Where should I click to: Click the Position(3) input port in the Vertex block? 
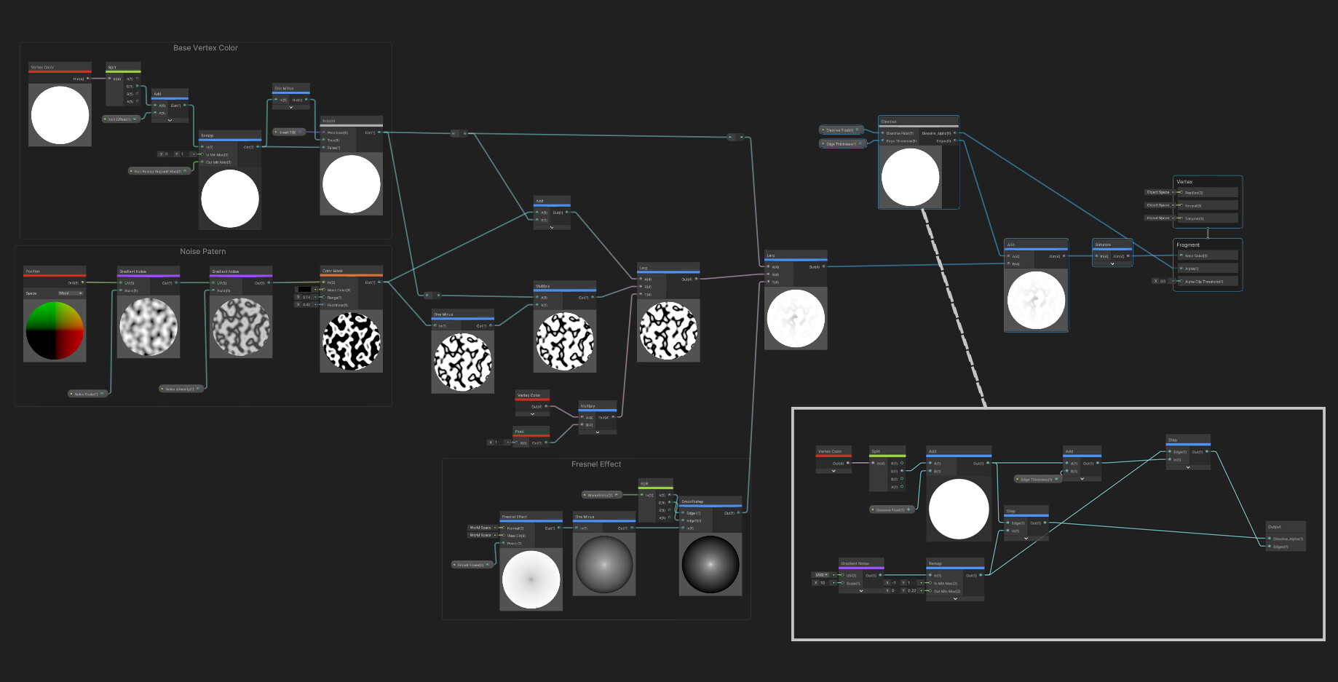(x=1181, y=192)
